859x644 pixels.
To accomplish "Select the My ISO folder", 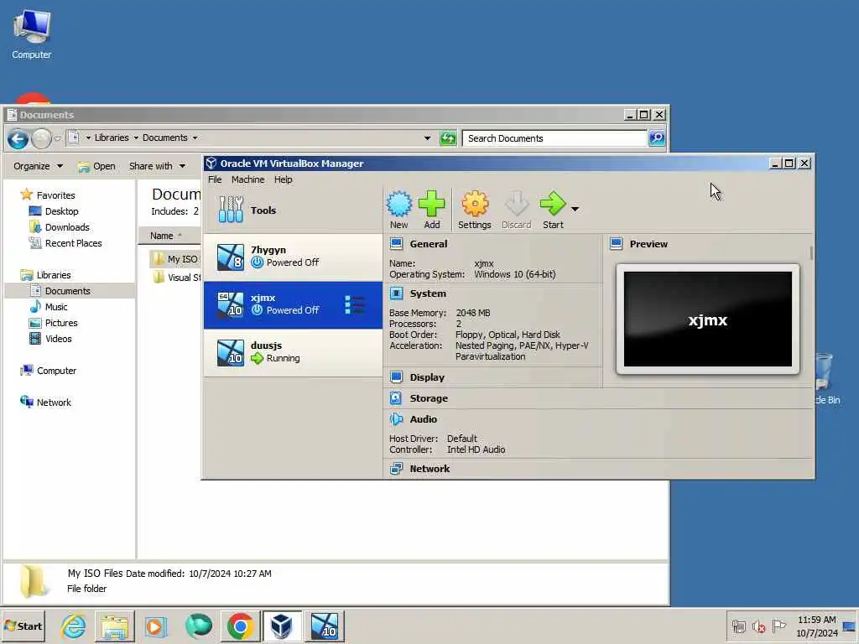I will tap(176, 258).
